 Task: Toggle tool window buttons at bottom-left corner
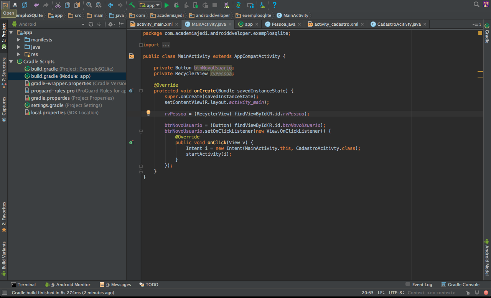4,293
